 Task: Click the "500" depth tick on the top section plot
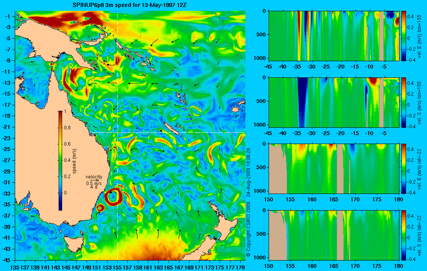[x=261, y=34]
